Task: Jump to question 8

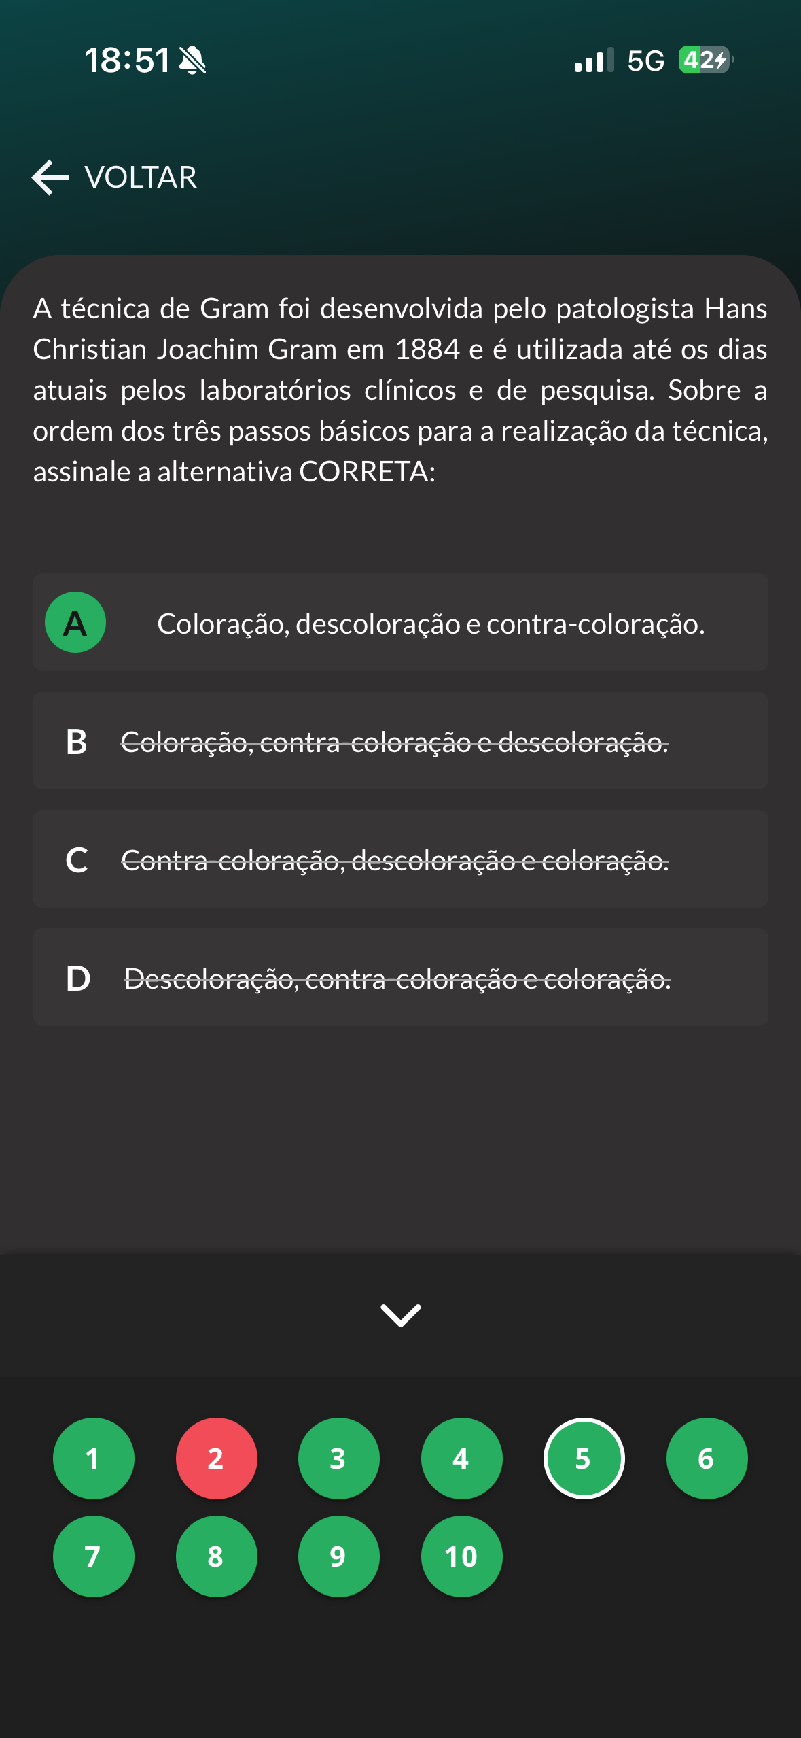Action: pos(216,1556)
